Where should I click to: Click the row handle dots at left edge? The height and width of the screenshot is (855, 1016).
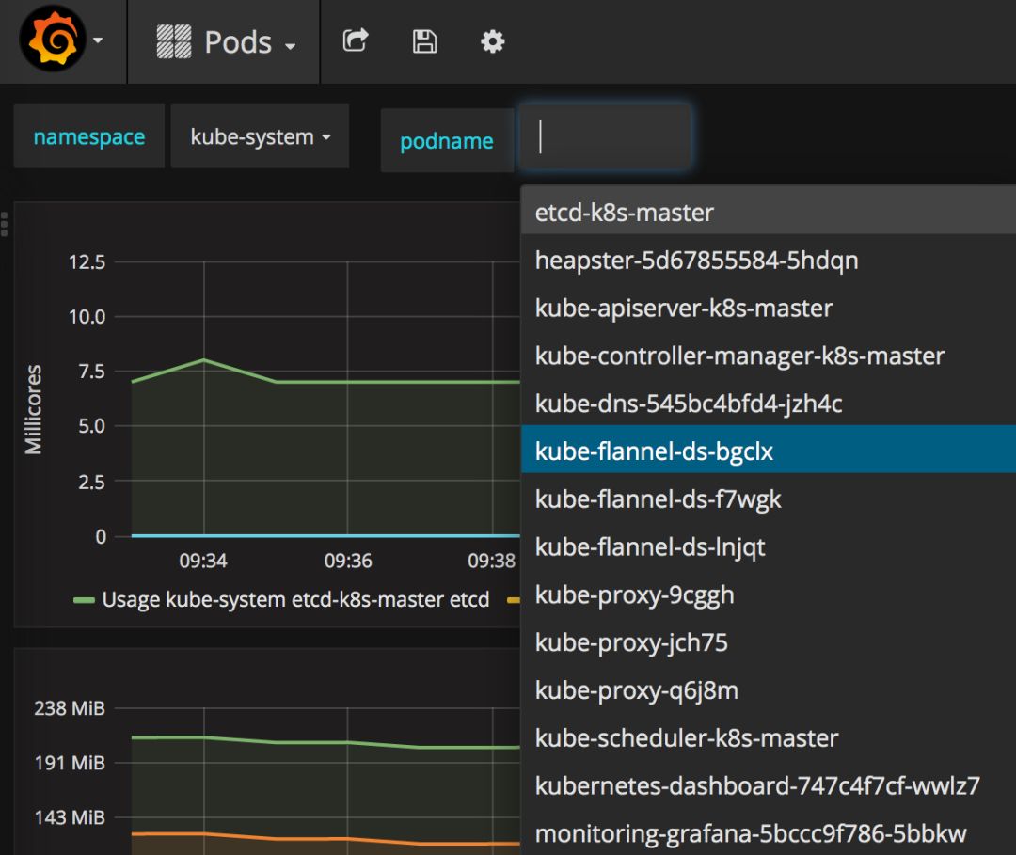4,224
